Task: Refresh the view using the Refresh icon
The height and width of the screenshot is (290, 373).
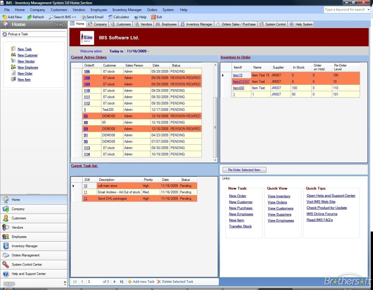Action: point(36,17)
